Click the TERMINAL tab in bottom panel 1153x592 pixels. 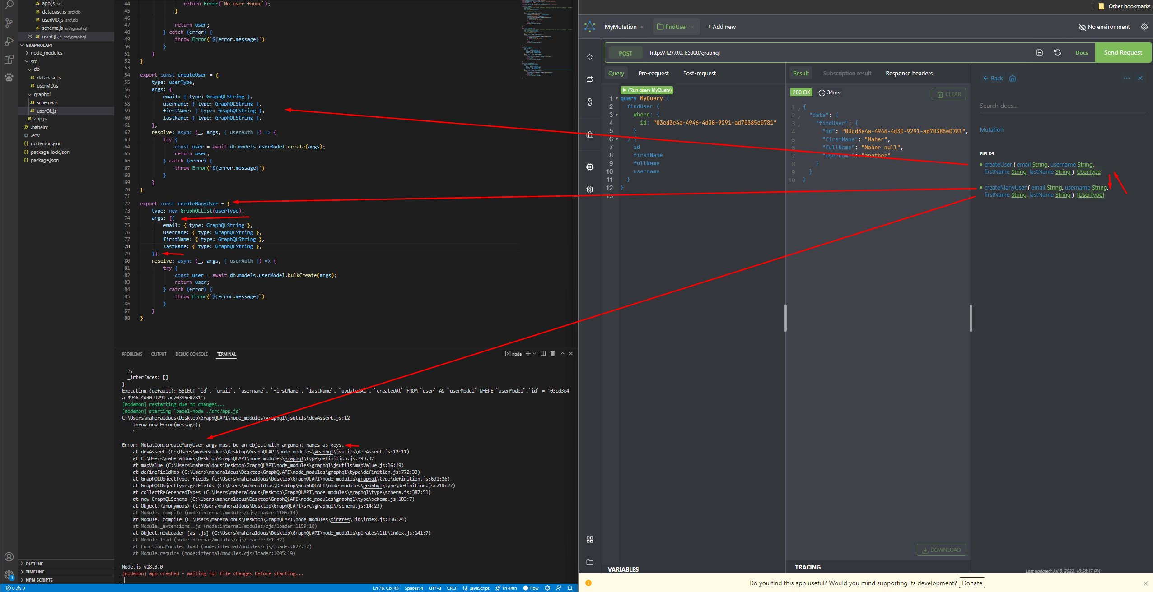[227, 353]
